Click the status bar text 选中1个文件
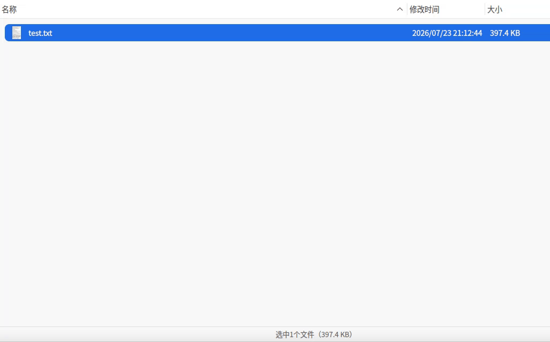Screen dimensions: 550x342 pyautogui.click(x=295, y=334)
